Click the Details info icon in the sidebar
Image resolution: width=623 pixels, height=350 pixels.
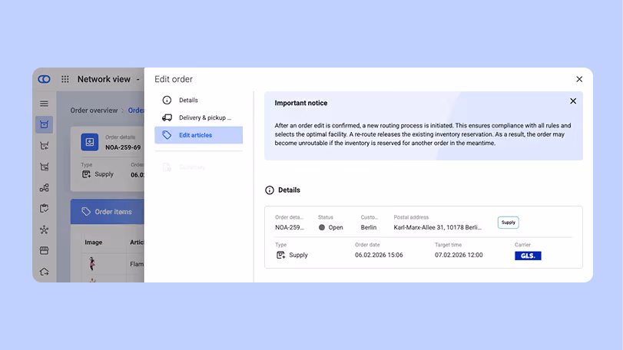pos(167,100)
